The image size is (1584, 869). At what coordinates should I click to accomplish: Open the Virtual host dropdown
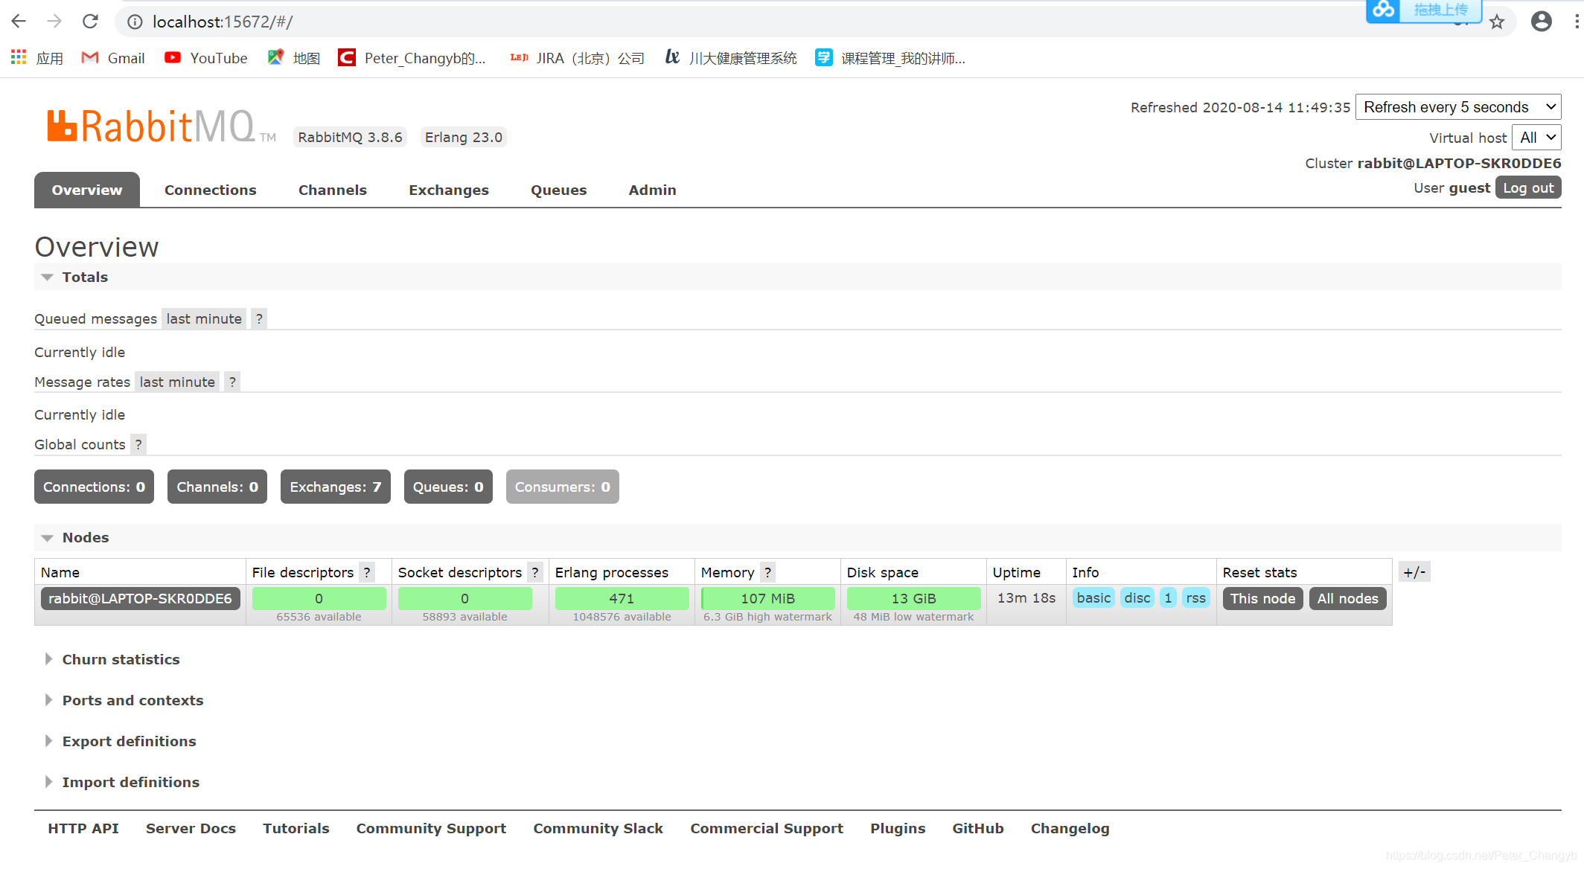1536,138
